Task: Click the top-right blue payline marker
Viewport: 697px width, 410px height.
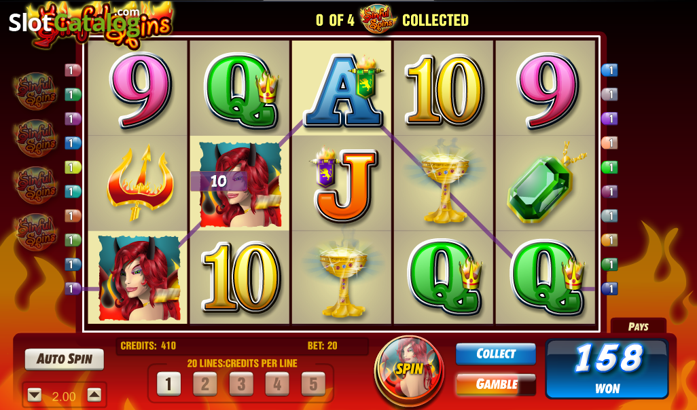Action: 609,70
